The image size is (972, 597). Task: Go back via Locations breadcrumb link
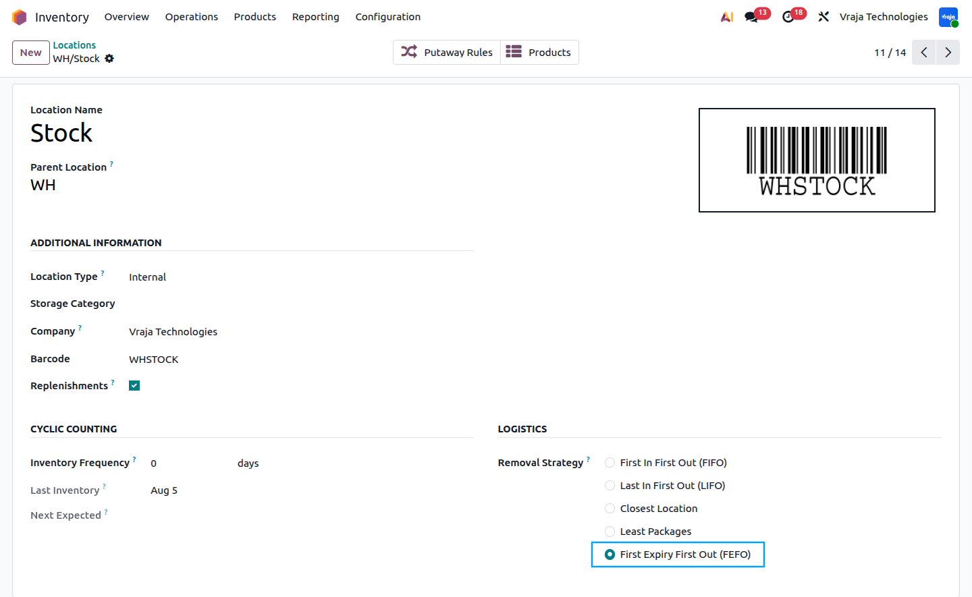pyautogui.click(x=74, y=45)
